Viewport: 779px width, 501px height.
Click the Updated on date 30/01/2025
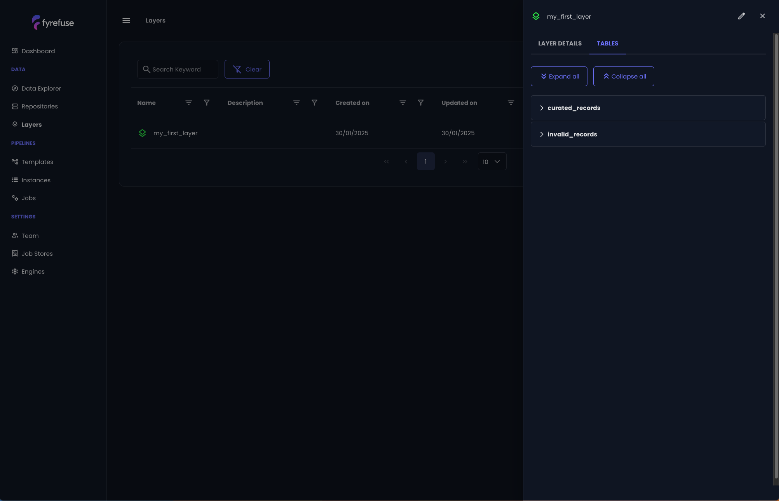click(x=458, y=133)
